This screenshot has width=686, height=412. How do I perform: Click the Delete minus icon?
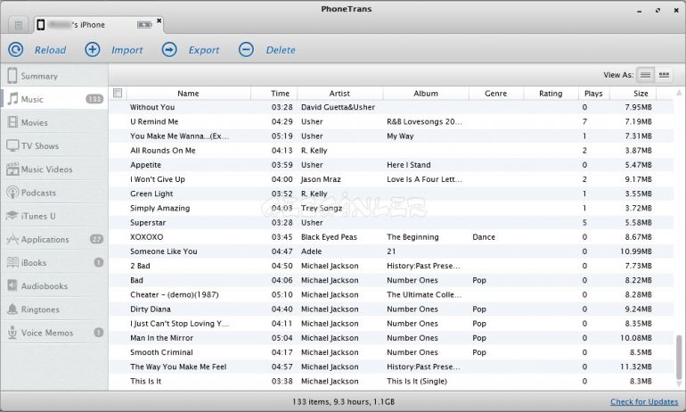(246, 49)
